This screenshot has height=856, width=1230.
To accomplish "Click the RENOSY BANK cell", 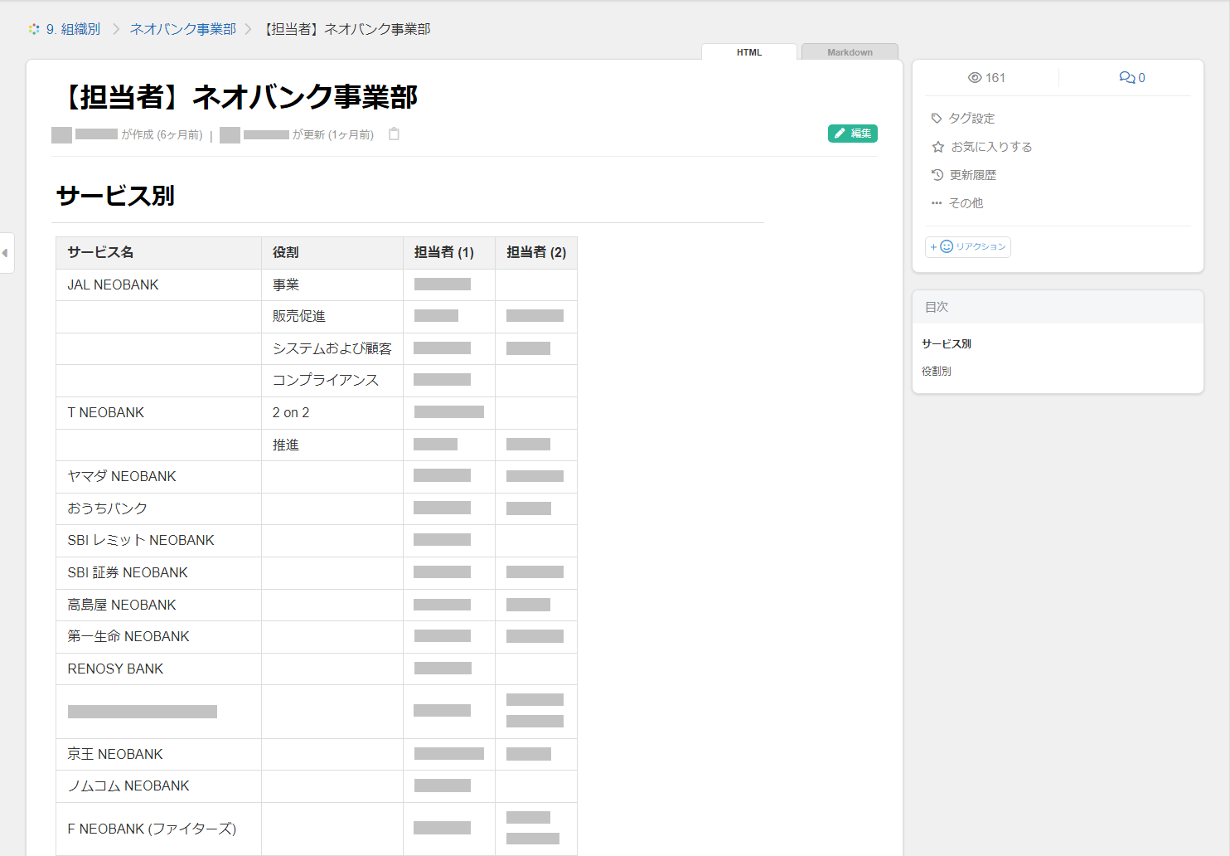I will [x=158, y=669].
